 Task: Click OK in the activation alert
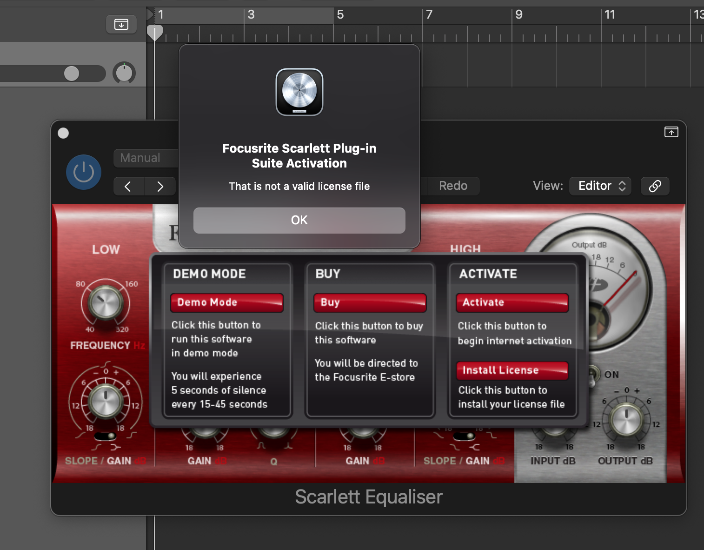[299, 220]
